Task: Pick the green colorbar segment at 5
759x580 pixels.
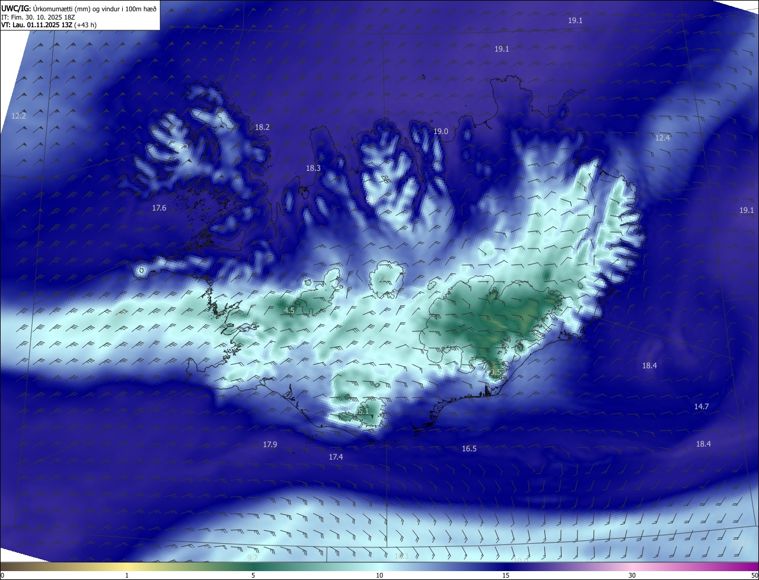Action: pos(253,567)
